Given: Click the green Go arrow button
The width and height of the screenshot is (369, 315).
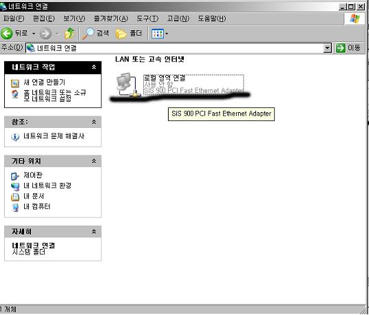Looking at the screenshot, I should click(x=341, y=48).
